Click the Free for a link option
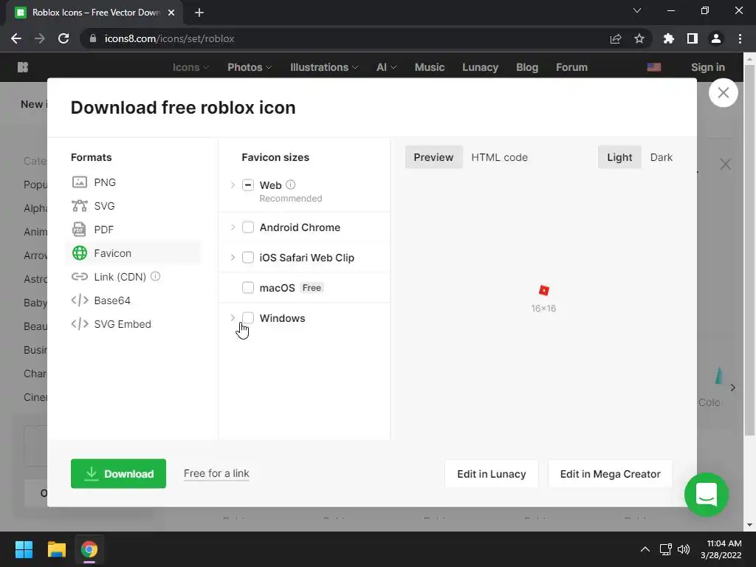This screenshot has height=567, width=756. [216, 473]
